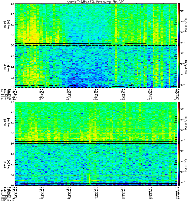Click the color bar beside THB B-perpendicular panel

click(179, 24)
